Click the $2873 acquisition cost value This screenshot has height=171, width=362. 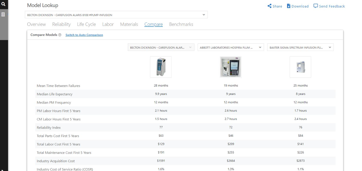click(x=301, y=161)
